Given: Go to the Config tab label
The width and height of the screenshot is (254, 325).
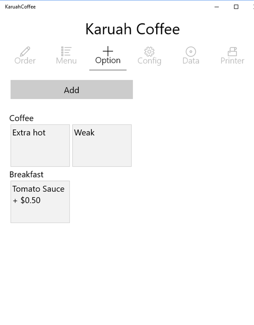Looking at the screenshot, I should [149, 61].
